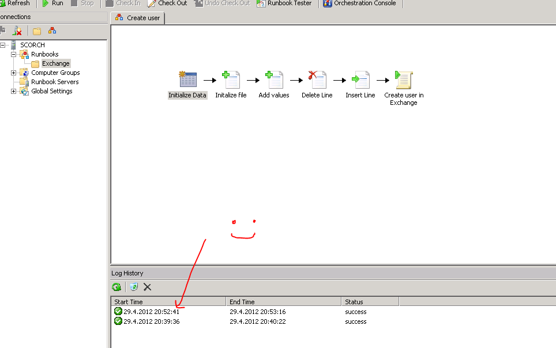Switch to the Create user tab
This screenshot has height=348, width=556.
[x=138, y=18]
